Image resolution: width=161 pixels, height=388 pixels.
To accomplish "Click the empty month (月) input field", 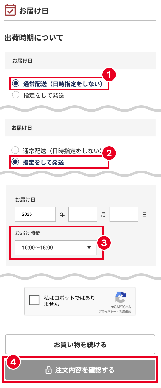I will point(83,214).
